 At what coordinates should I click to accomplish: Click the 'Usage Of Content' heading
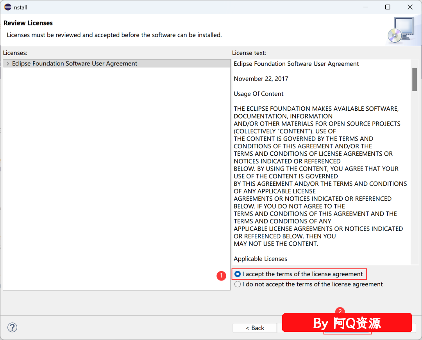pos(258,94)
